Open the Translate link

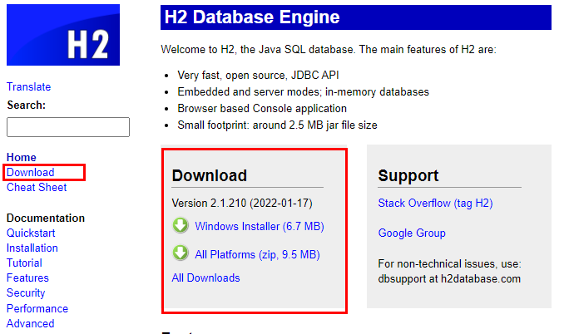pyautogui.click(x=29, y=87)
